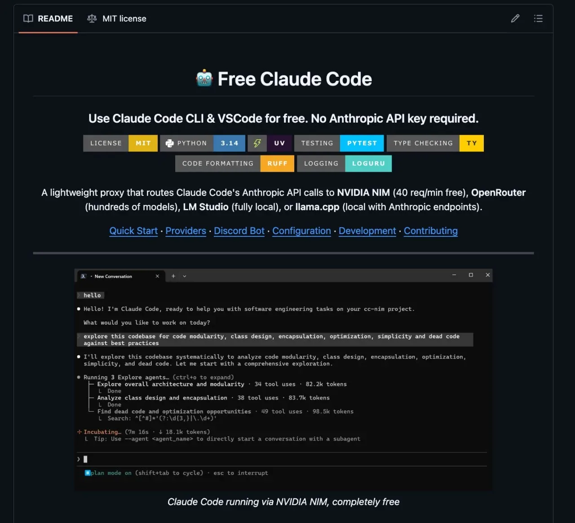This screenshot has height=523, width=575.
Task: Open the Development section link
Action: (367, 231)
